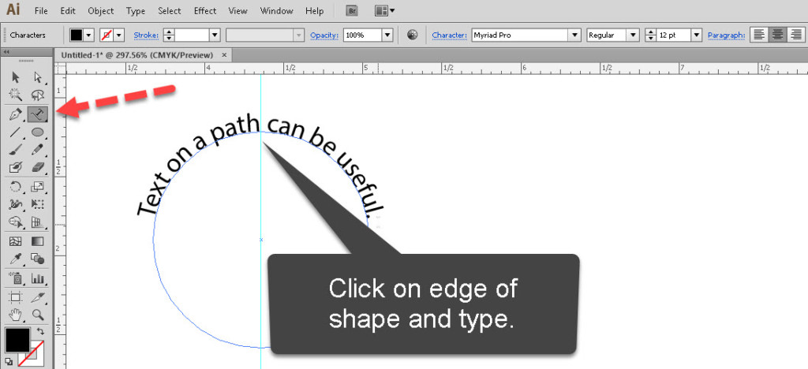808x369 pixels.
Task: Select the Blob Brush tool
Action: click(x=16, y=166)
